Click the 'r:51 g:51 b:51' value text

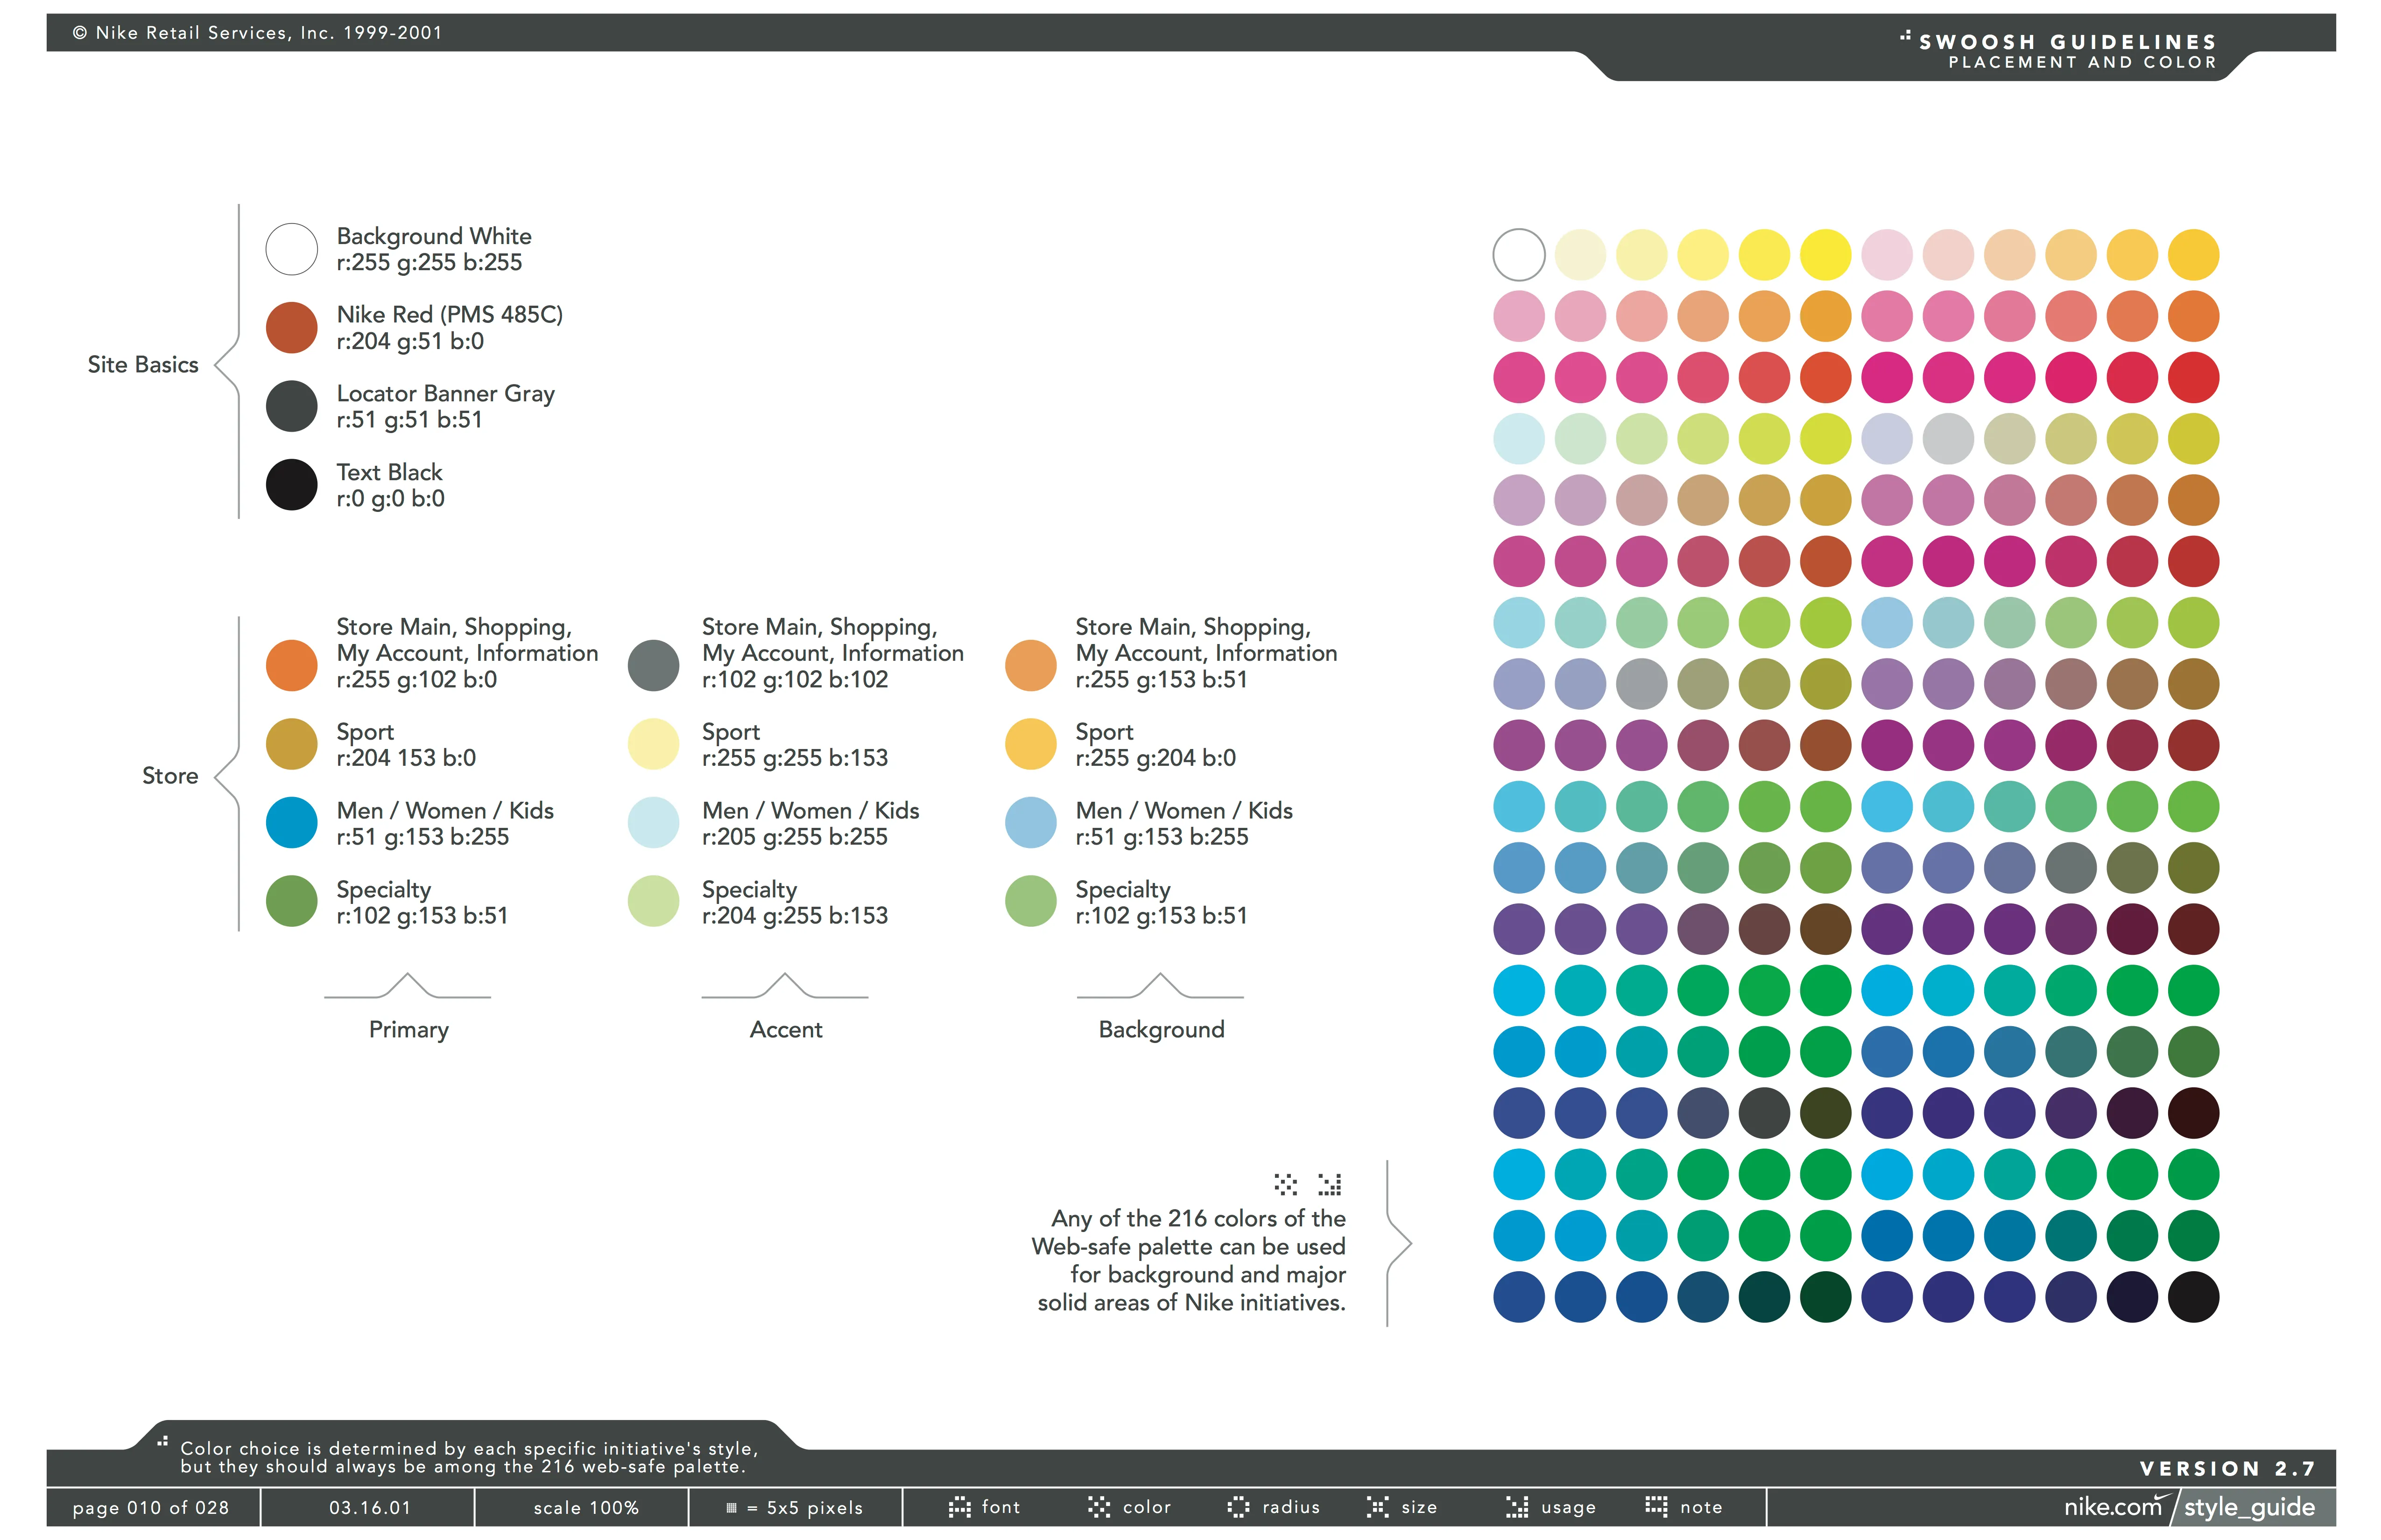click(x=409, y=420)
